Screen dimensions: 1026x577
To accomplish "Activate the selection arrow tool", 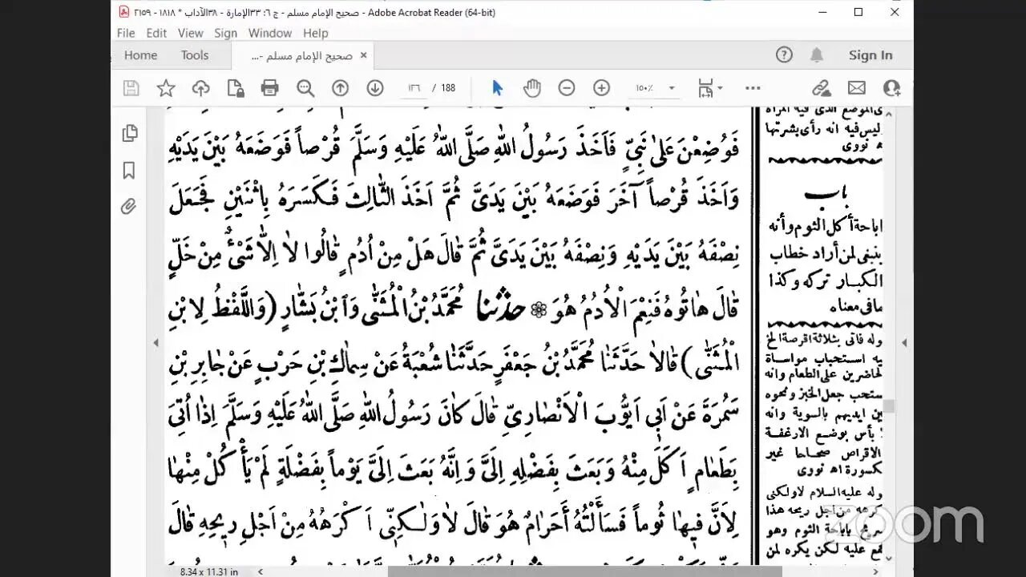I will (497, 88).
